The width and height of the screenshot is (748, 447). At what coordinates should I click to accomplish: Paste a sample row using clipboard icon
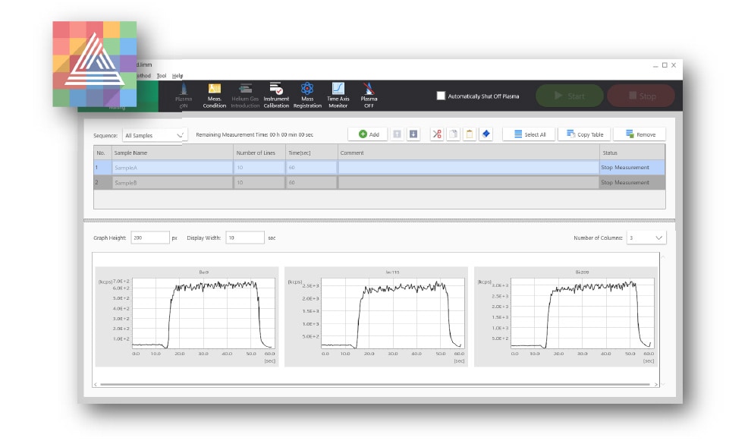[x=470, y=134]
